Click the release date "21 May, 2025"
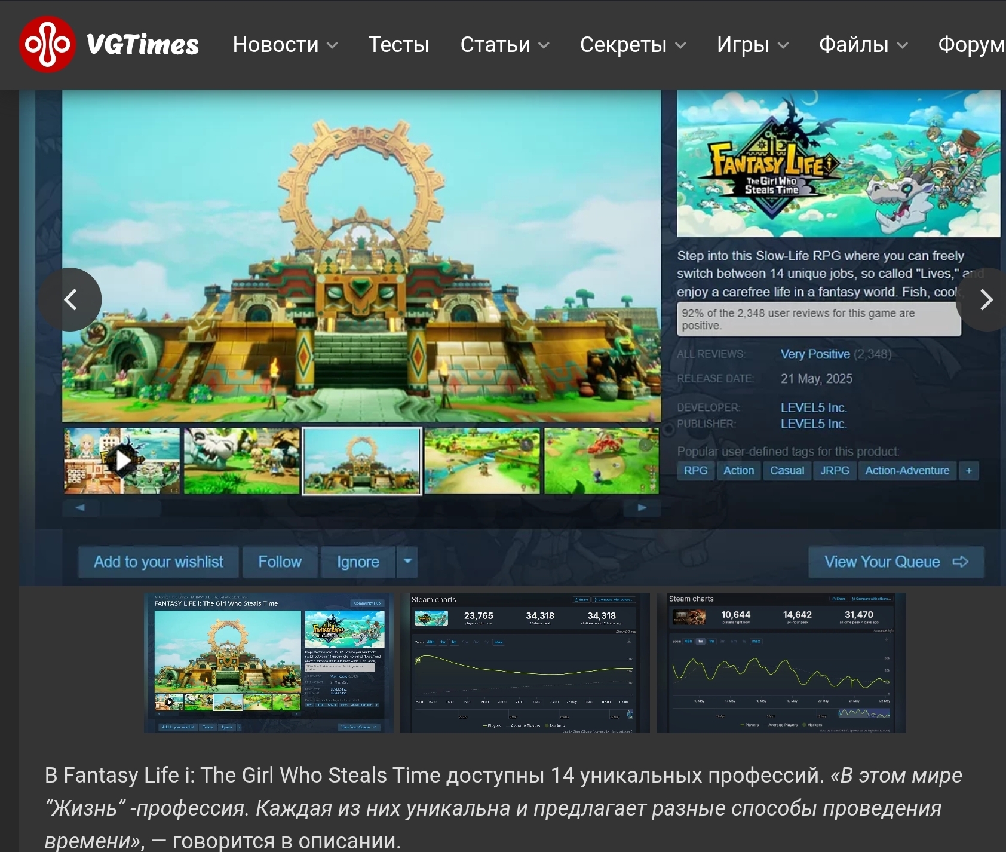 817,379
